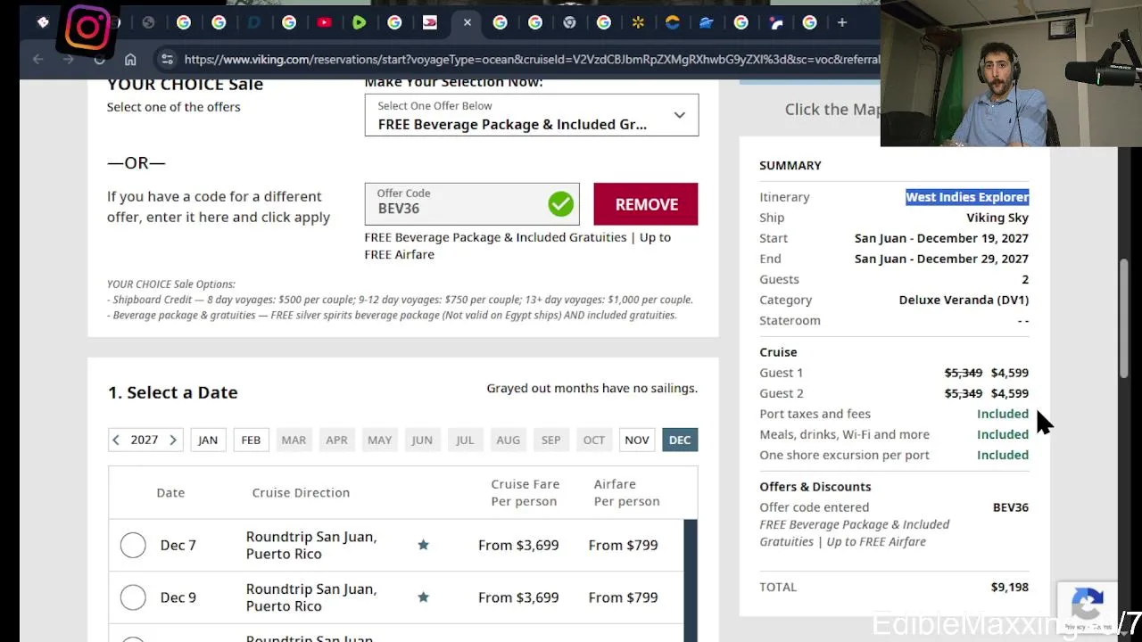Image resolution: width=1142 pixels, height=642 pixels.
Task: Click Included next to Port taxes and fees
Action: tap(1003, 414)
